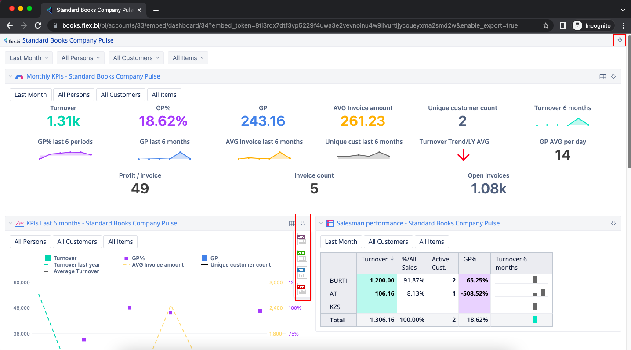The height and width of the screenshot is (350, 631).
Task: Click the page vertical scrollbar
Action: 628,101
